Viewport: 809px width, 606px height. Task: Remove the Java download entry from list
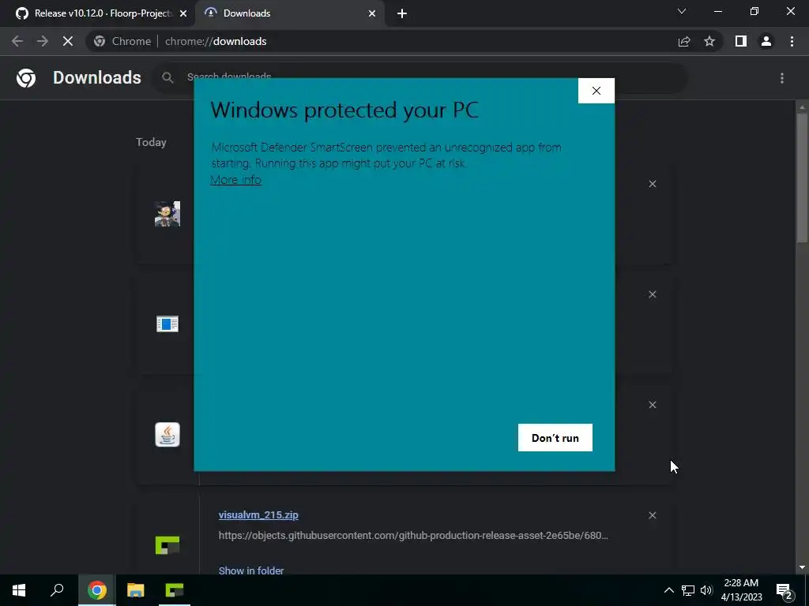pos(652,405)
